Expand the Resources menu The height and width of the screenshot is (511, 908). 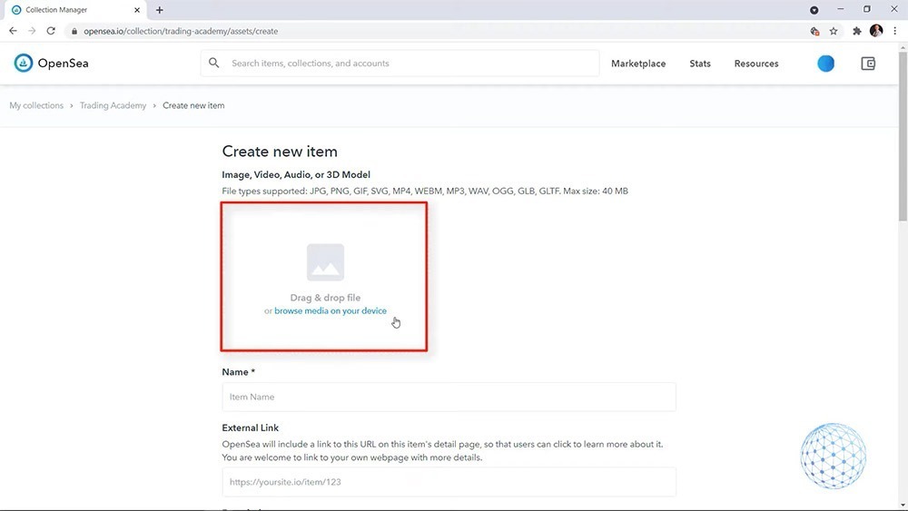(x=756, y=64)
